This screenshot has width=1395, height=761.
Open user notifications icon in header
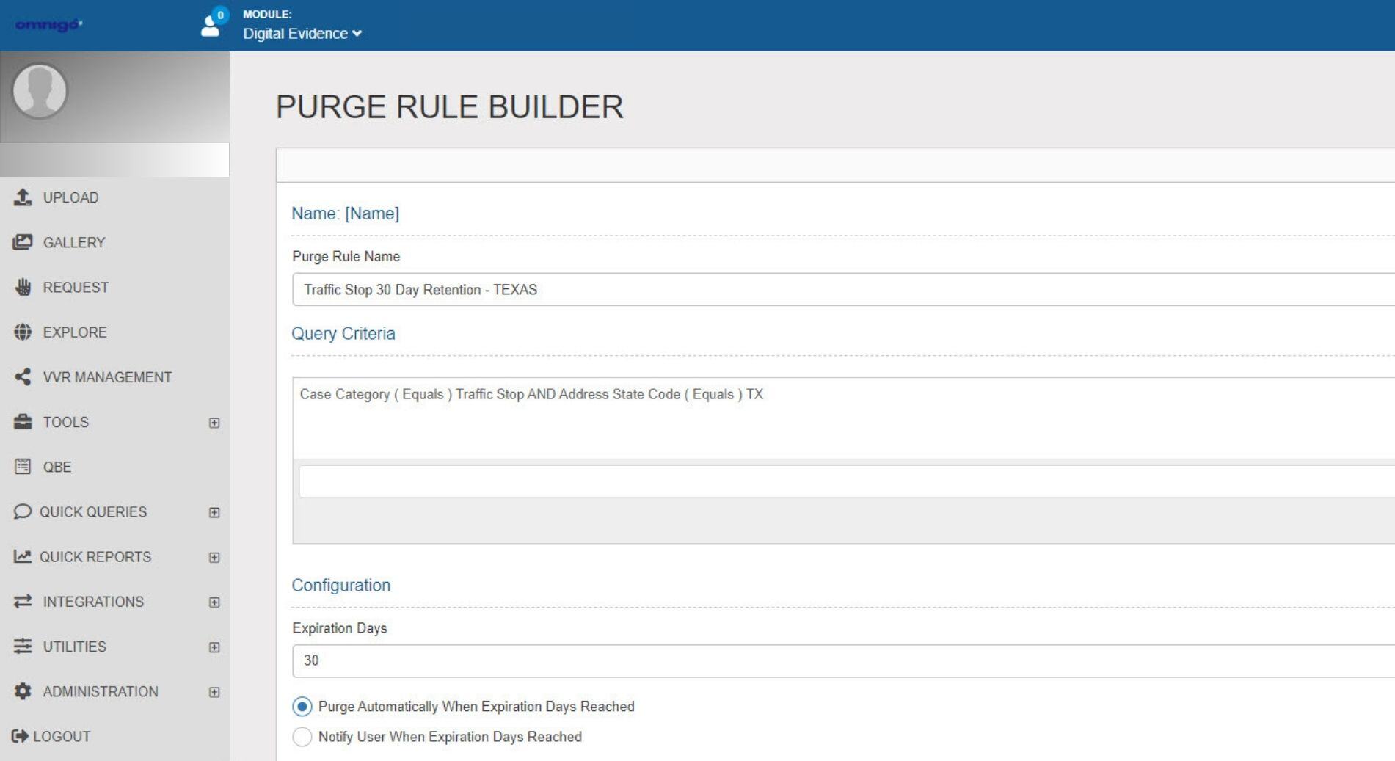[x=211, y=24]
